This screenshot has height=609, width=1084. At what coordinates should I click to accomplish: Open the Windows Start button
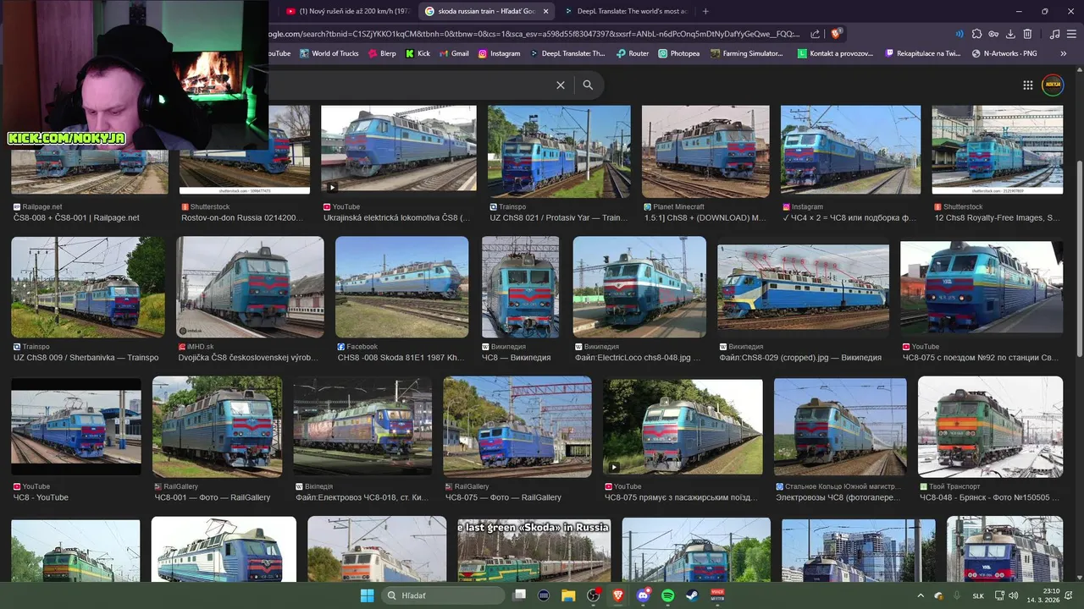point(367,595)
